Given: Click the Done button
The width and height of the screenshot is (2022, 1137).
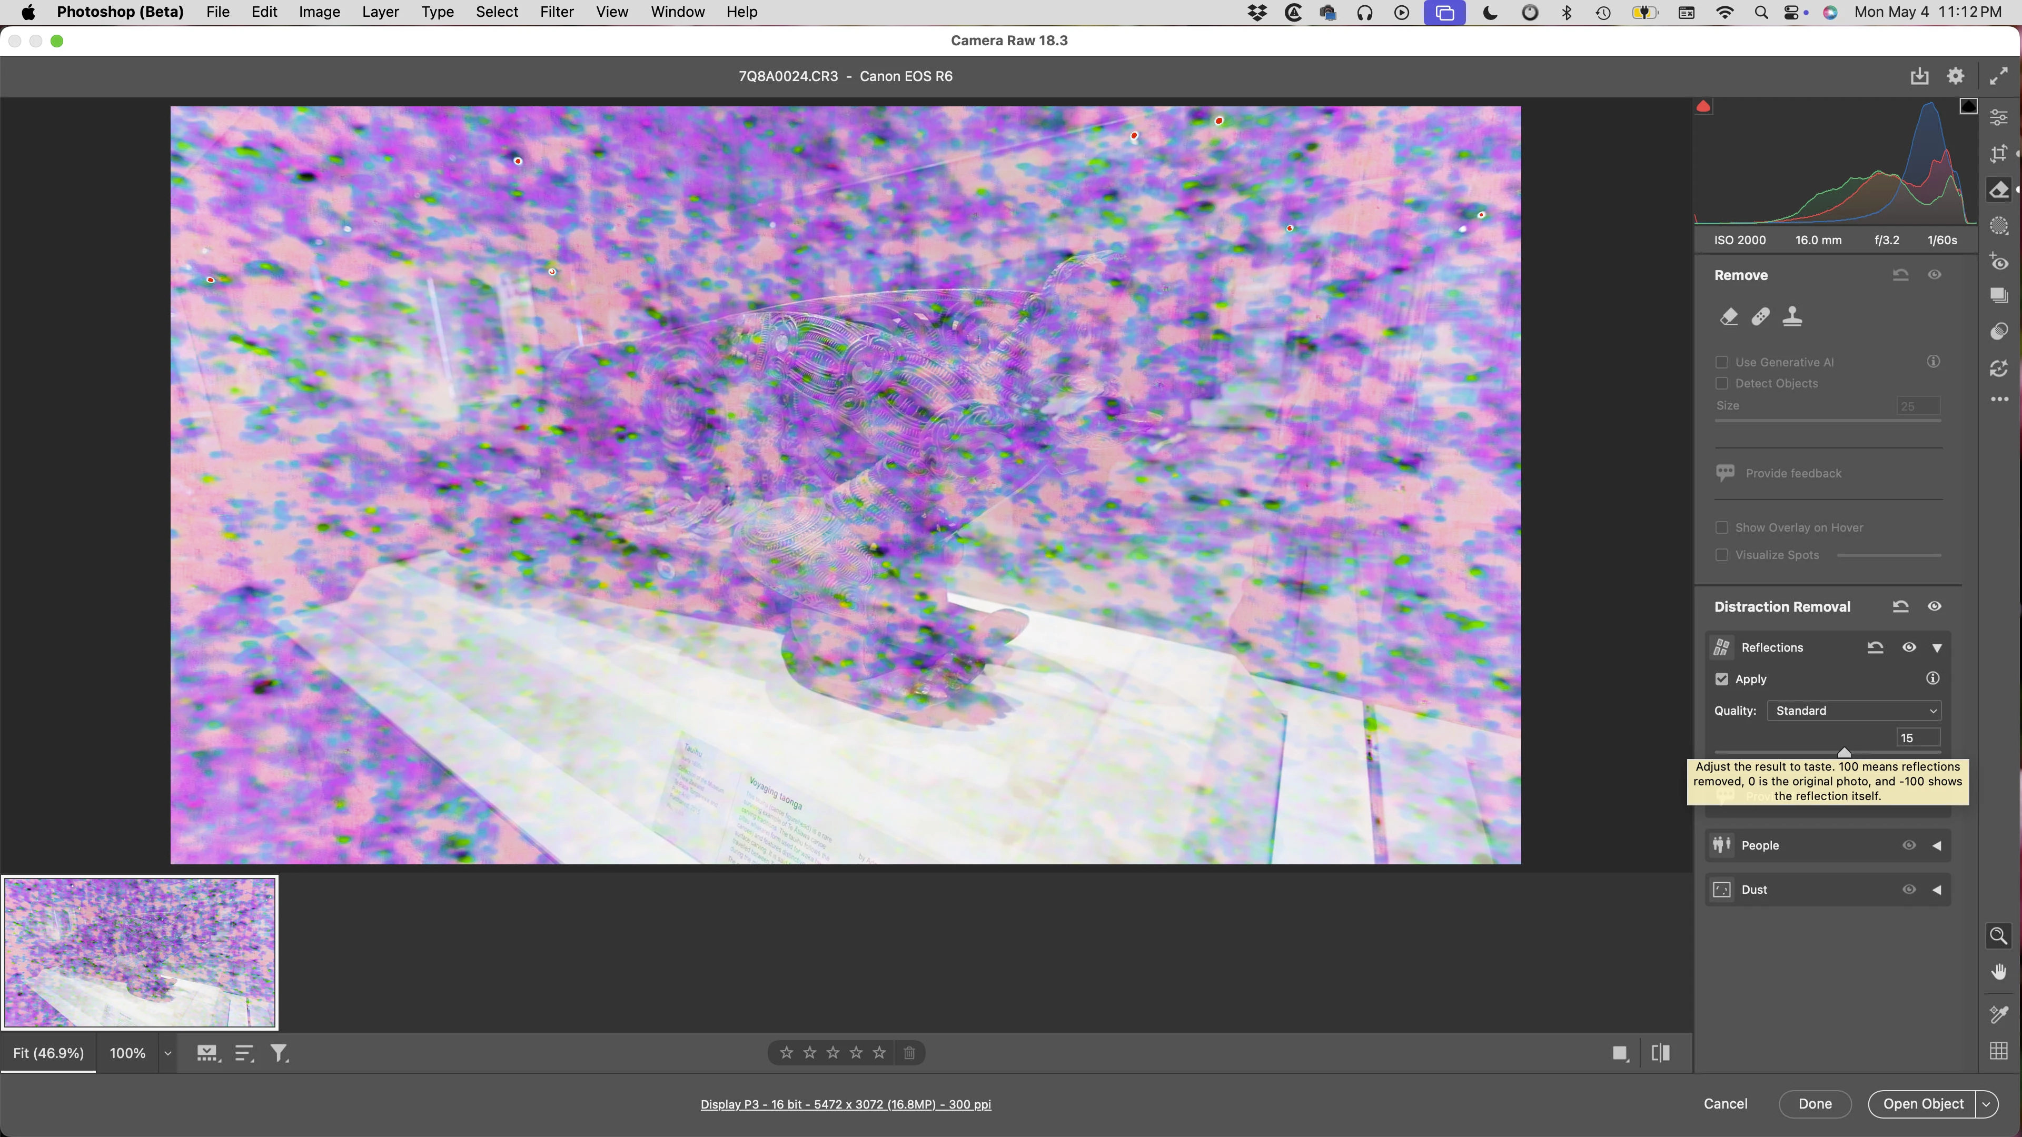Looking at the screenshot, I should coord(1815,1104).
